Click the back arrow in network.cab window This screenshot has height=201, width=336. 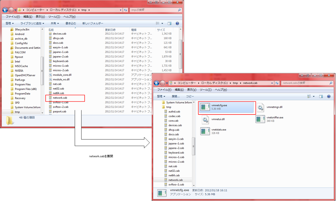coord(157,83)
